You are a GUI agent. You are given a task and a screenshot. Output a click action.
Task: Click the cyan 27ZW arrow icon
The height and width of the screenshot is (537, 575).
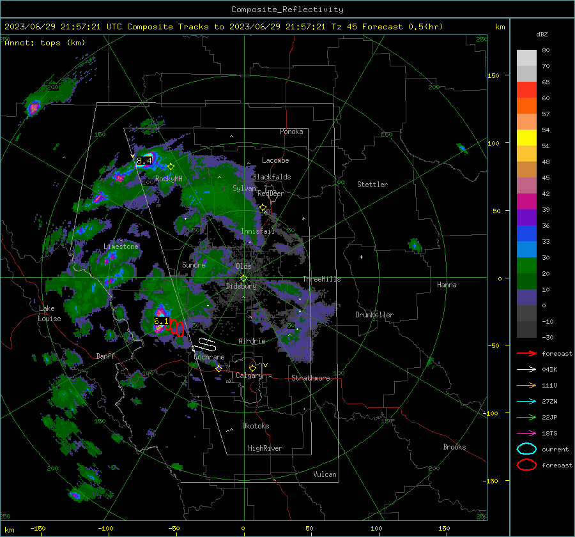click(x=526, y=402)
